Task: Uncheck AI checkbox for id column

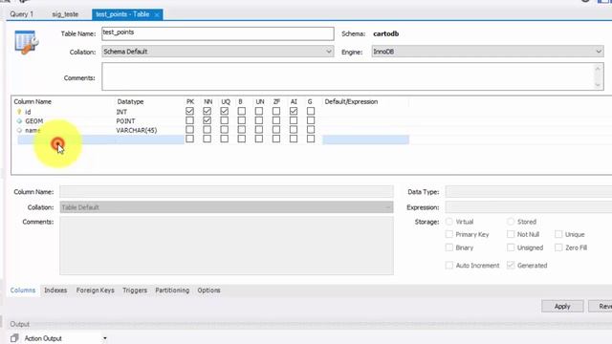Action: [294, 111]
